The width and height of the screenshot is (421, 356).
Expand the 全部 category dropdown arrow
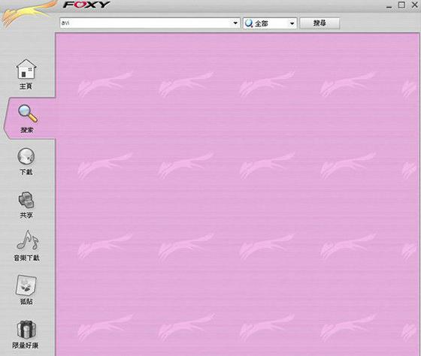click(x=292, y=23)
